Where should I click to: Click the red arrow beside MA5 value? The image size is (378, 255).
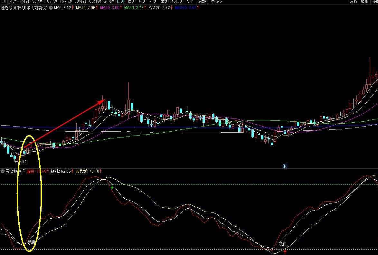click(73, 7)
